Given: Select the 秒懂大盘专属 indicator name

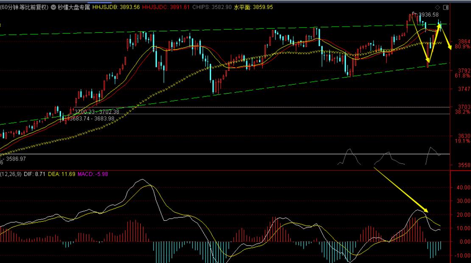Looking at the screenshot, I should tap(74, 7).
